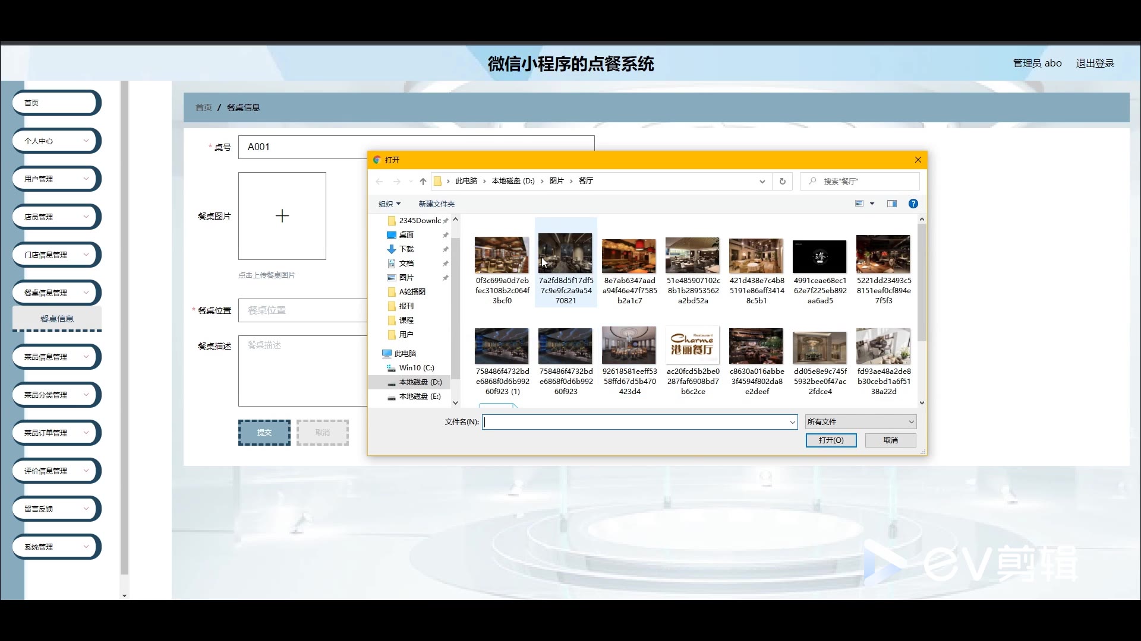The height and width of the screenshot is (641, 1141).
Task: Click the Up one level arrow
Action: pos(423,182)
